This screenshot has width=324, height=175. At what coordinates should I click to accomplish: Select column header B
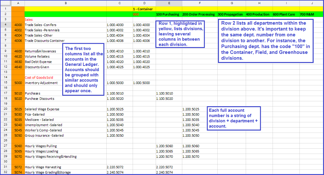coord(66,3)
